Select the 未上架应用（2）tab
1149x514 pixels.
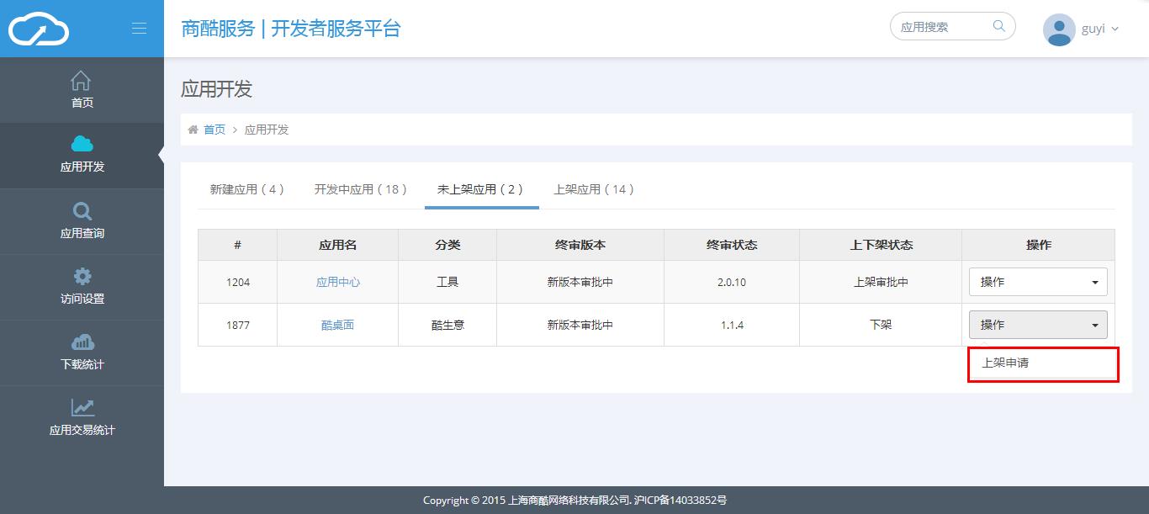pyautogui.click(x=481, y=189)
